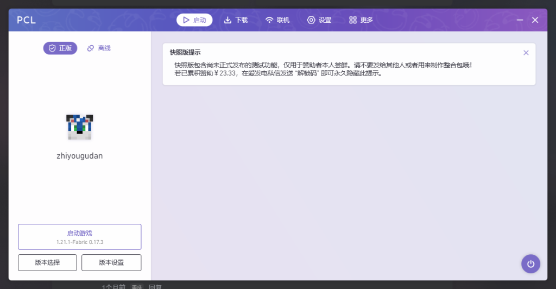Screen dimensions: 556x289
Task: Open 版本选择 version selection
Action: (x=48, y=262)
